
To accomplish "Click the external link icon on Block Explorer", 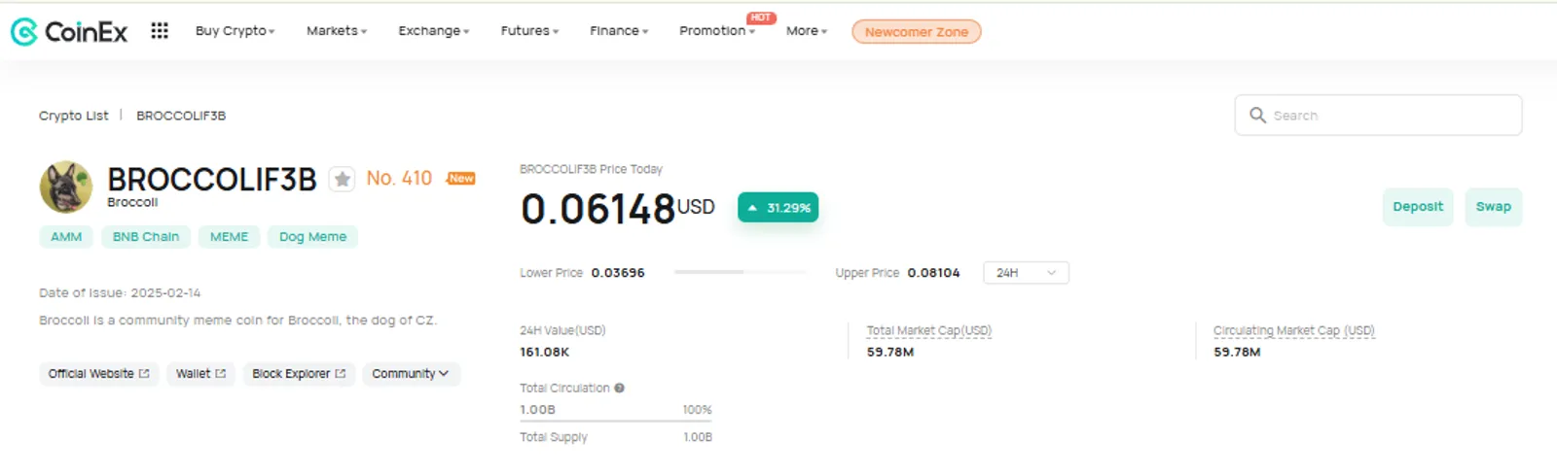I will [x=340, y=374].
